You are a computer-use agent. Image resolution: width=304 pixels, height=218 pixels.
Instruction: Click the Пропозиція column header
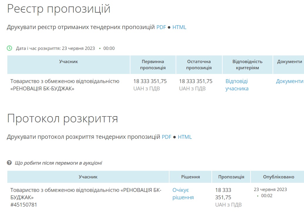pyautogui.click(x=231, y=177)
